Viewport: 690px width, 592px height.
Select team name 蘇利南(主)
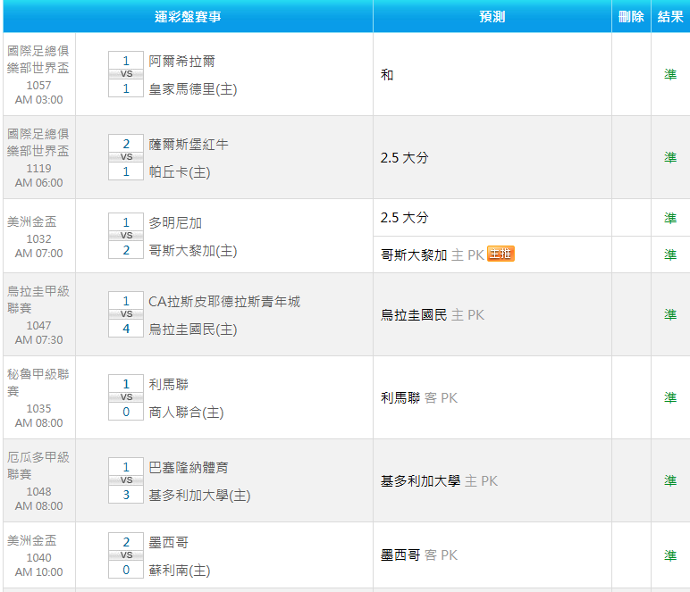(x=180, y=570)
